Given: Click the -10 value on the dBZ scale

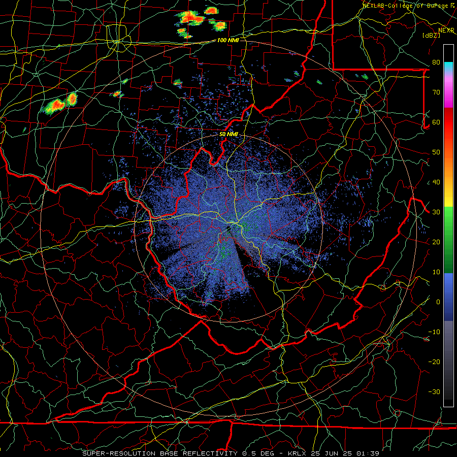Looking at the screenshot, I should tap(434, 332).
